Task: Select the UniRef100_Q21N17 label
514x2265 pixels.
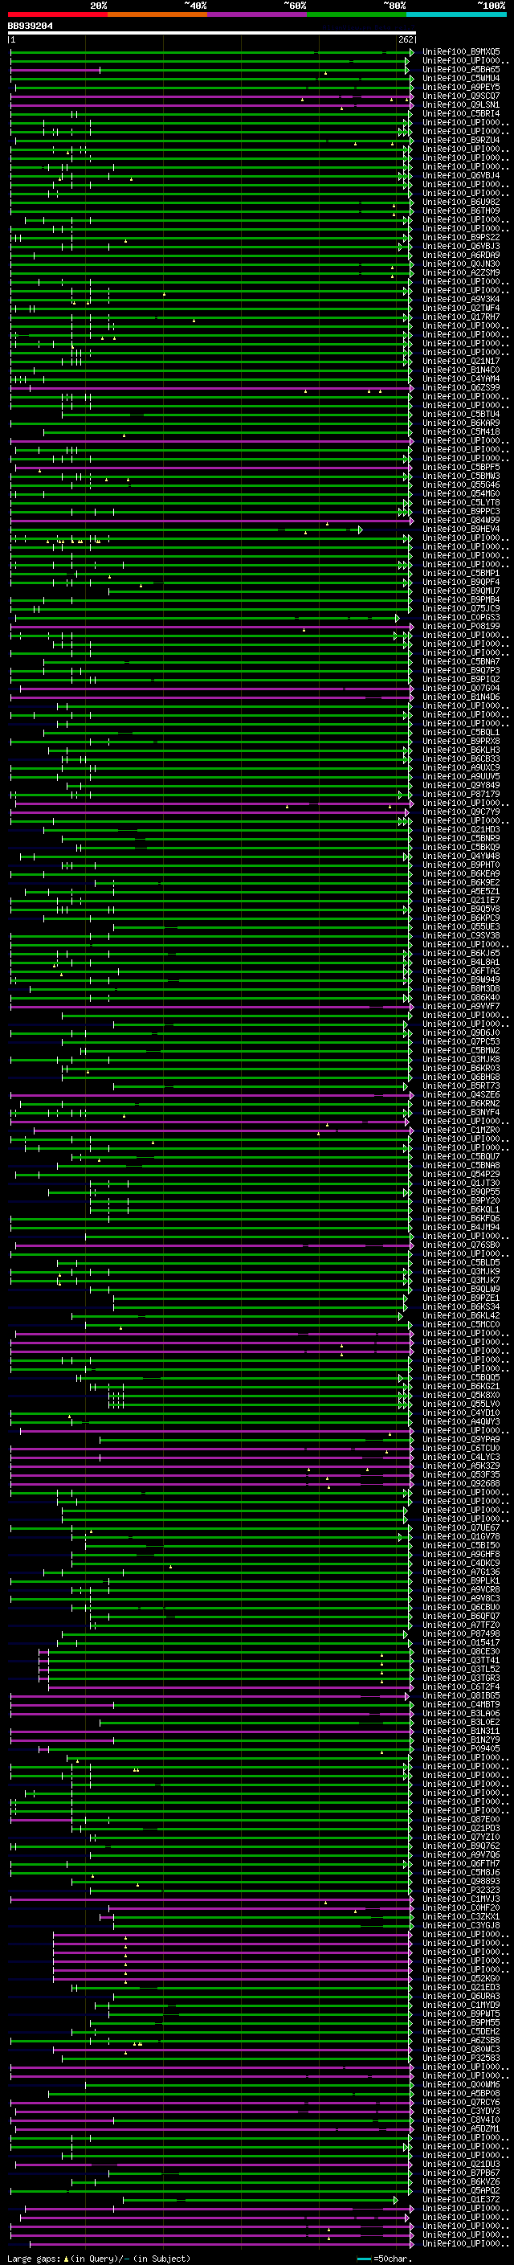Action: (461, 362)
